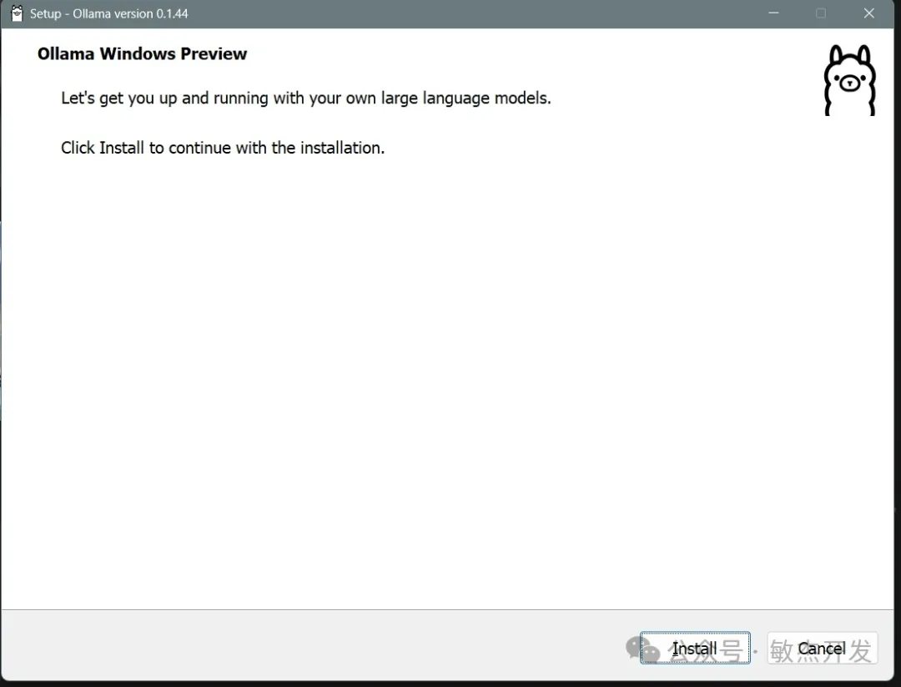Click the disabled maximize button
This screenshot has height=687, width=901.
tap(821, 13)
